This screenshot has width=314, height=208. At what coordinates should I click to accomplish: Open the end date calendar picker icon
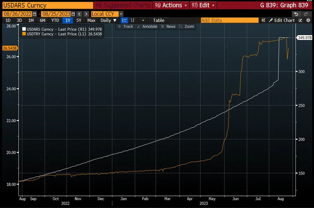point(73,14)
